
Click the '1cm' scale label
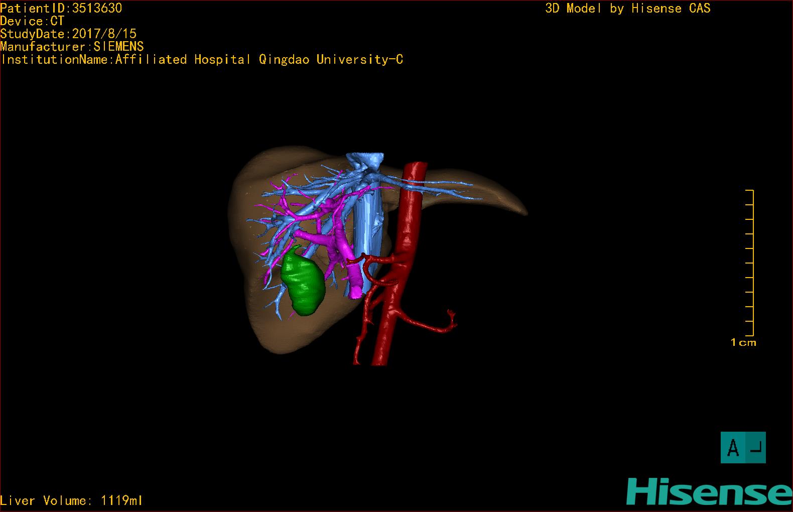click(x=743, y=343)
